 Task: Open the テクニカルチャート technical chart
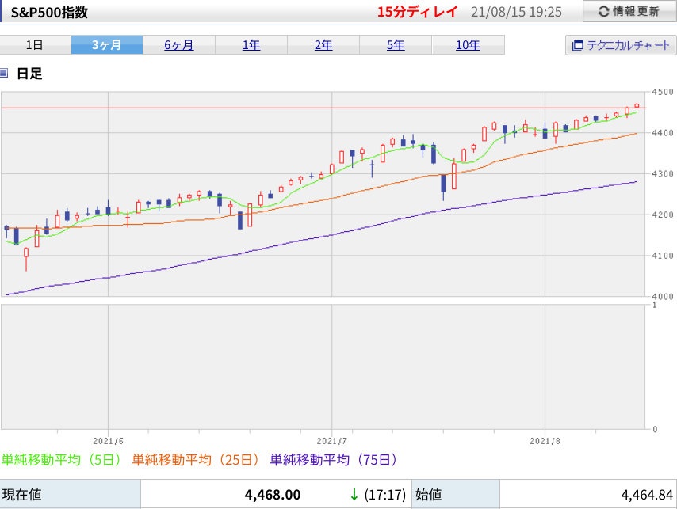point(621,45)
